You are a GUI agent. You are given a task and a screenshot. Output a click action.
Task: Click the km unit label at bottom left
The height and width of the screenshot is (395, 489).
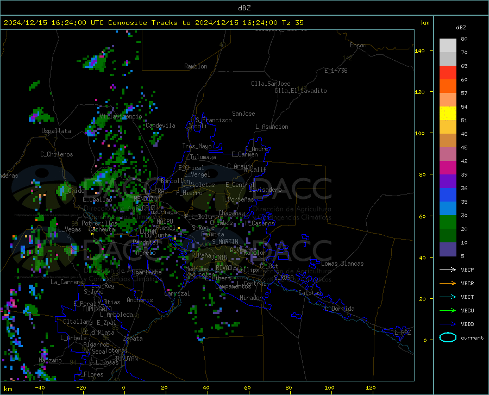tap(8, 389)
